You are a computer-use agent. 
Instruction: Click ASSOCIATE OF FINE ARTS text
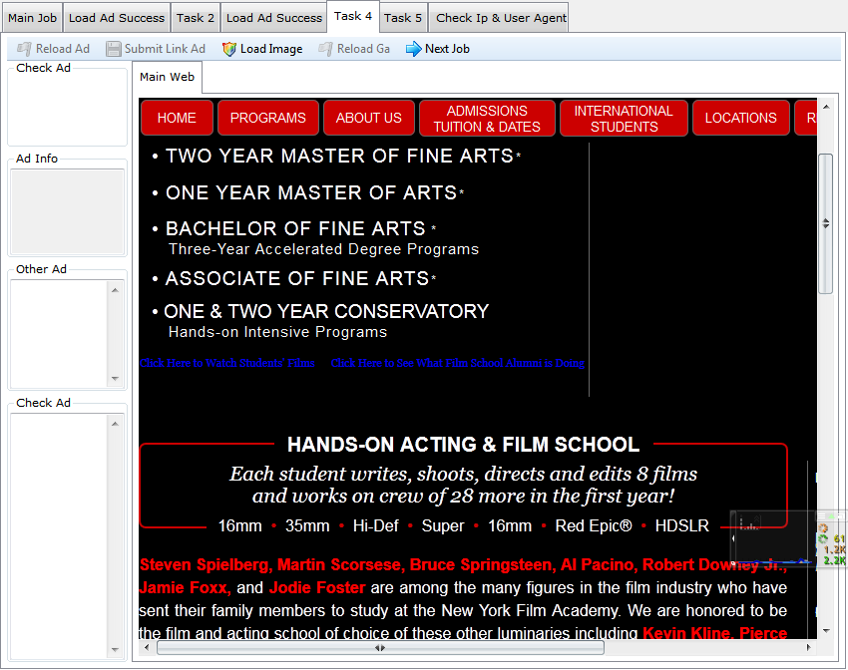(x=297, y=278)
